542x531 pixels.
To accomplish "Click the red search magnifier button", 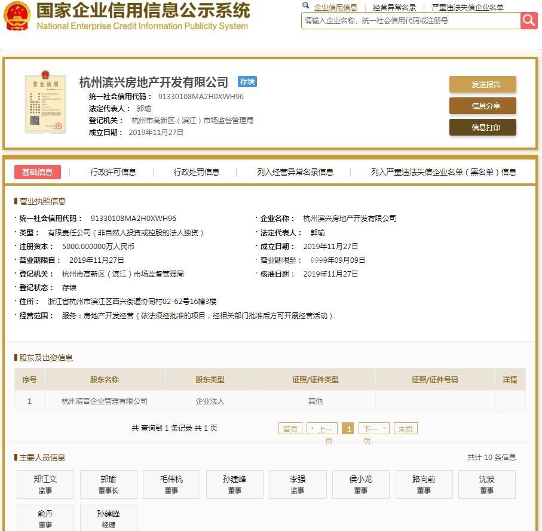I will 529,21.
